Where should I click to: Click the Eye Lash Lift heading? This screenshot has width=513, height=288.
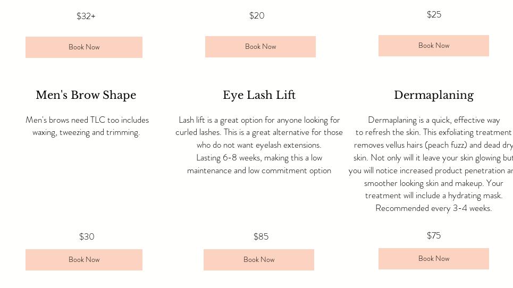[259, 95]
